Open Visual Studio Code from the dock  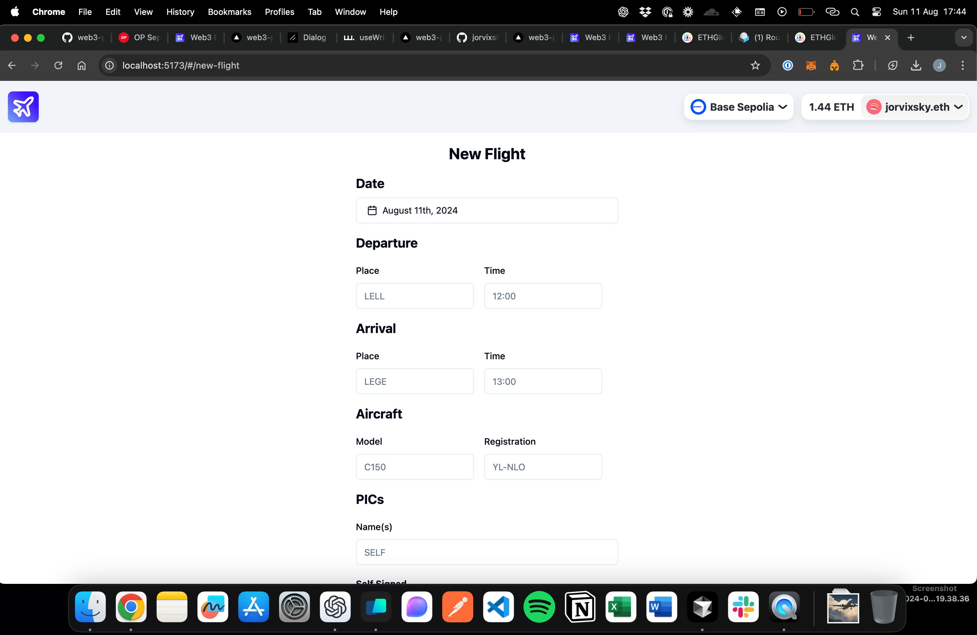[x=498, y=607]
